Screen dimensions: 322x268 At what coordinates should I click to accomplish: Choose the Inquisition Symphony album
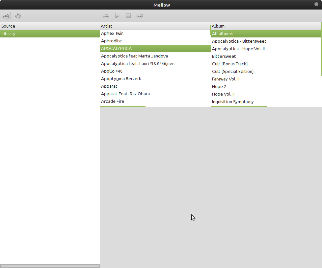(232, 101)
